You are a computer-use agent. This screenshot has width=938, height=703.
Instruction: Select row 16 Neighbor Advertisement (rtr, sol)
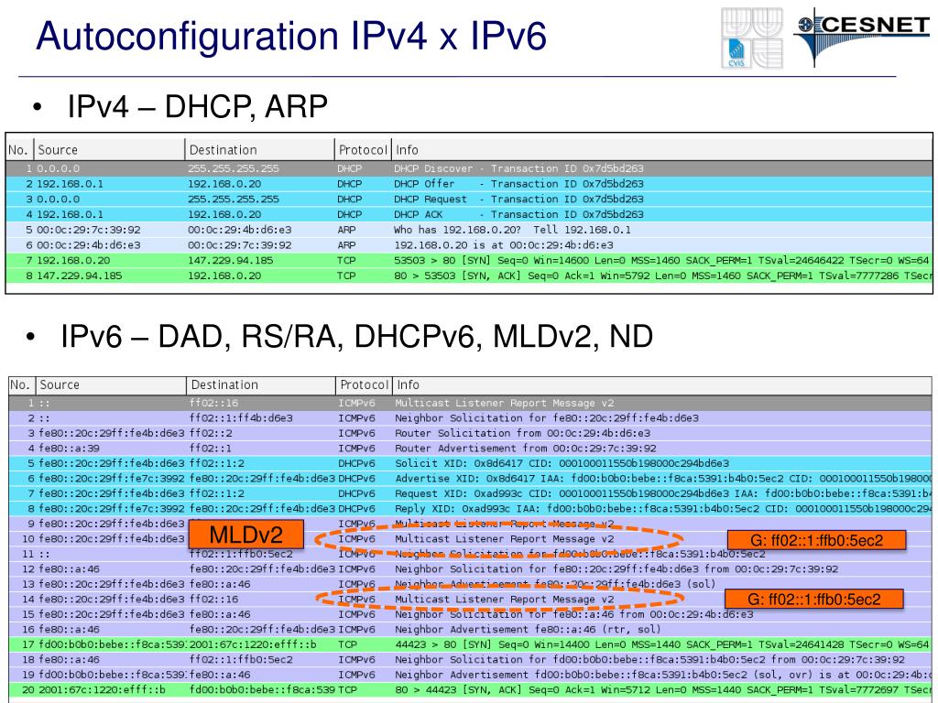coord(470,630)
